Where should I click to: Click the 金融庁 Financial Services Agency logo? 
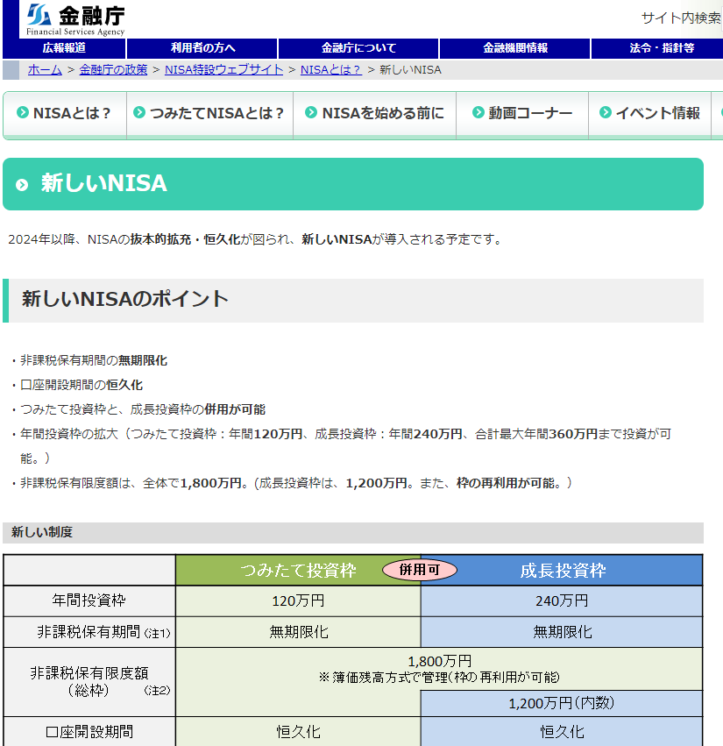pyautogui.click(x=75, y=19)
